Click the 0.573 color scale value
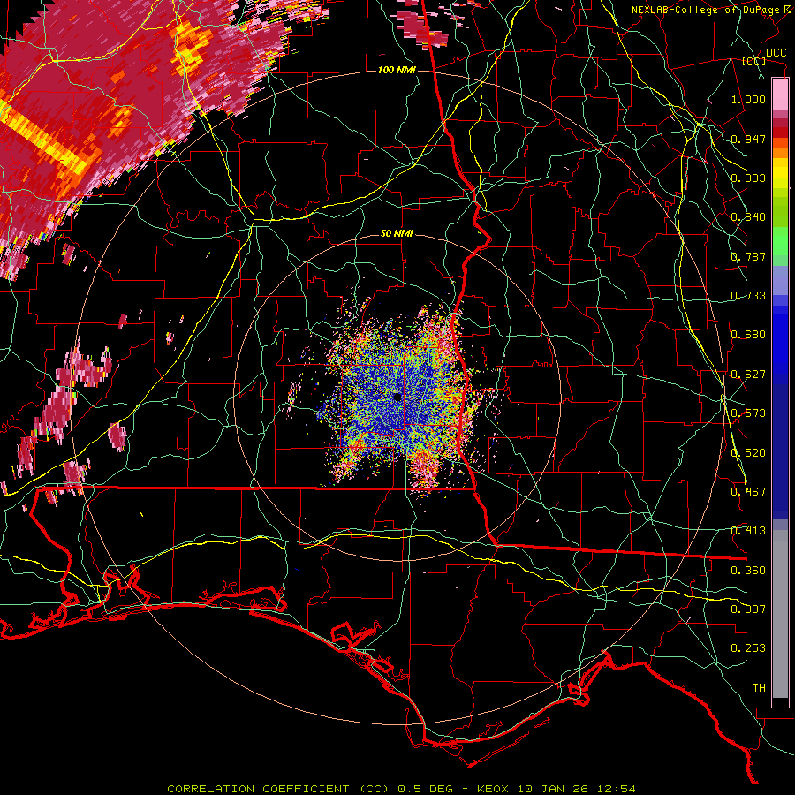This screenshot has height=795, width=795. point(748,413)
